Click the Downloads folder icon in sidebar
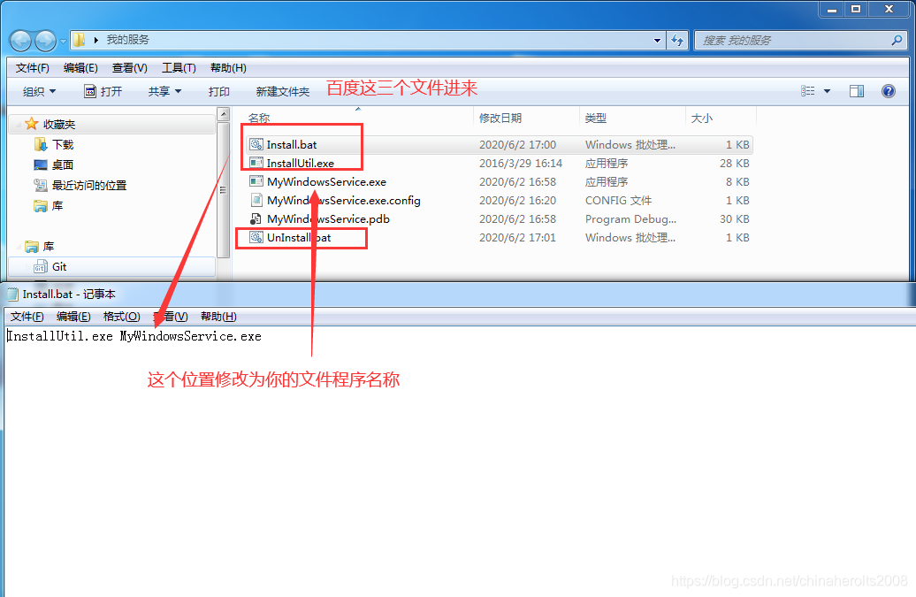This screenshot has height=597, width=916. tap(41, 144)
